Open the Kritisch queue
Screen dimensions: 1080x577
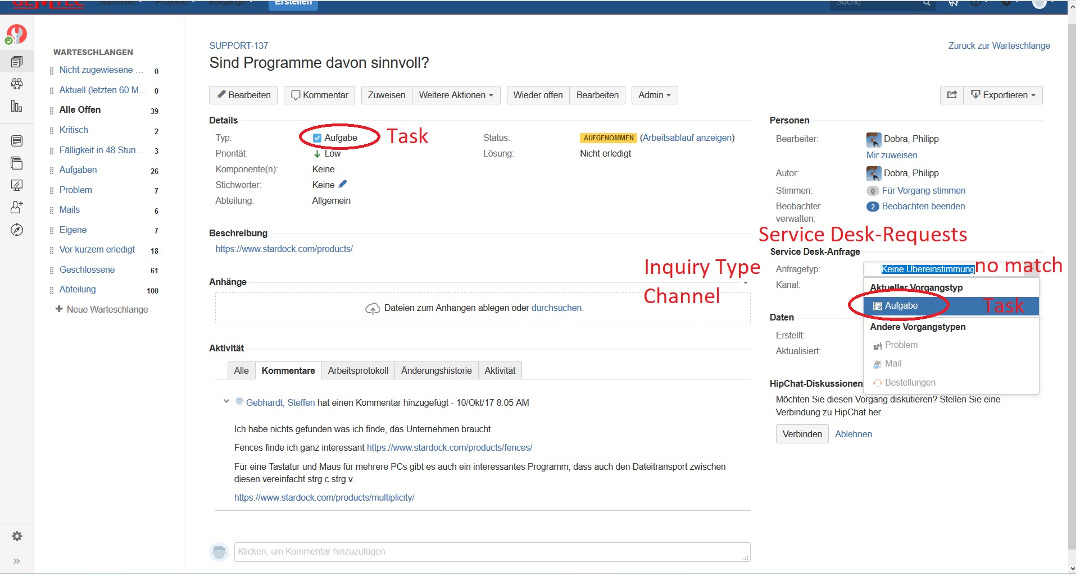[x=74, y=130]
